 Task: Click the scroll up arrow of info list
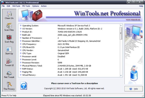coord(121,26)
